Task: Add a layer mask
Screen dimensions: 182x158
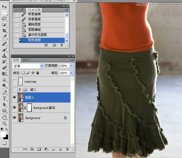Action: [x=39, y=149]
